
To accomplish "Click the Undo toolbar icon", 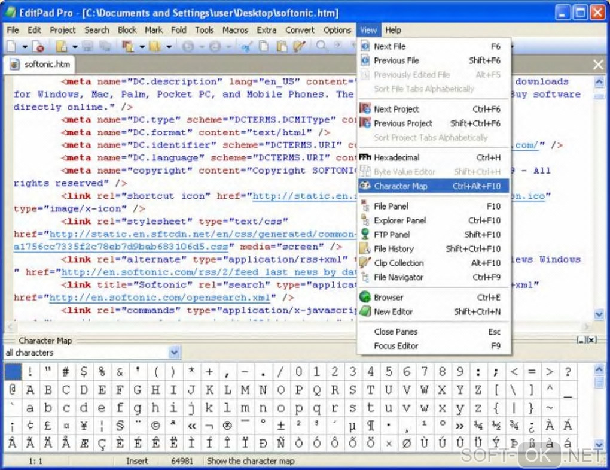I will [x=188, y=47].
